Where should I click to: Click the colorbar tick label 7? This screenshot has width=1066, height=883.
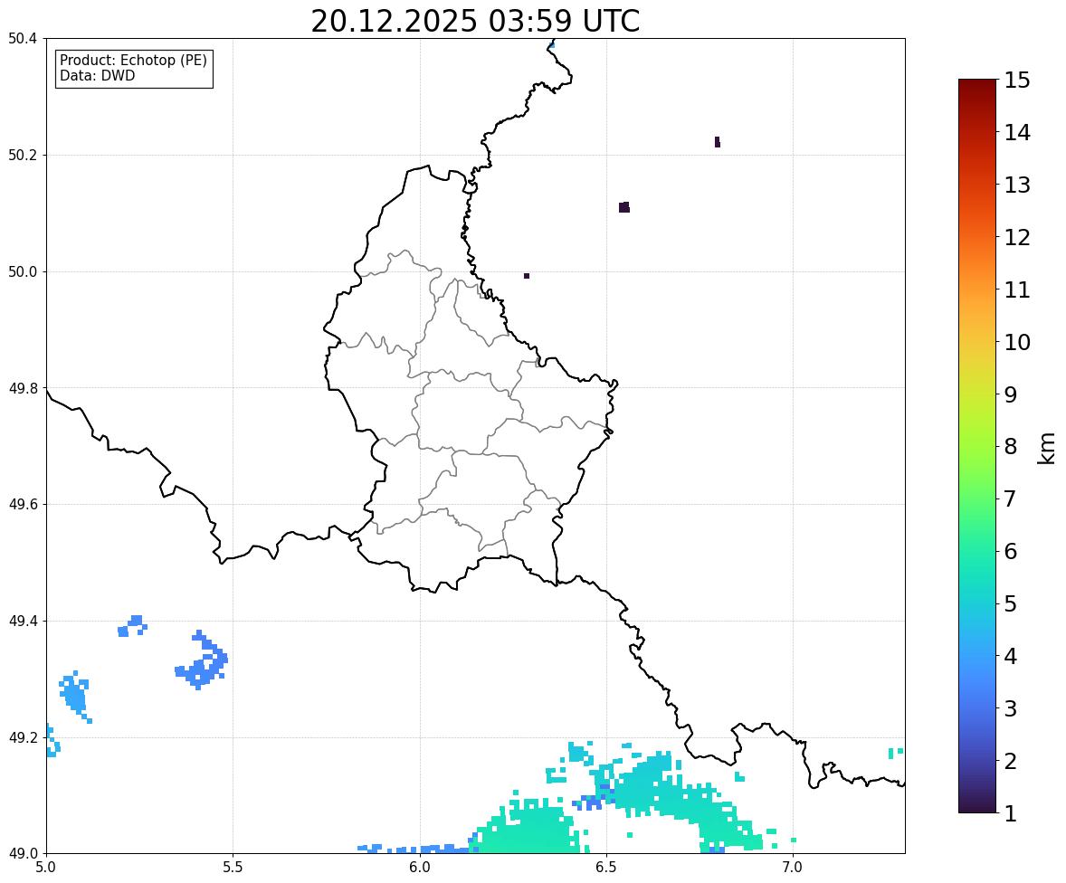1011,498
